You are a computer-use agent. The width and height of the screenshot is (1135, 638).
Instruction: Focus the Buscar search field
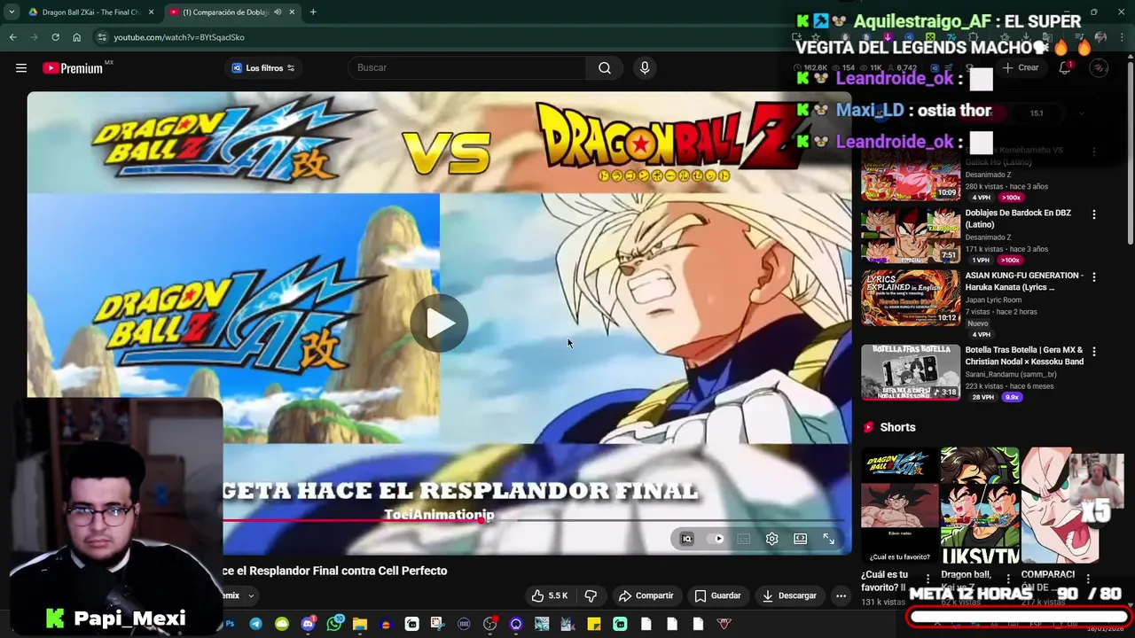467,67
